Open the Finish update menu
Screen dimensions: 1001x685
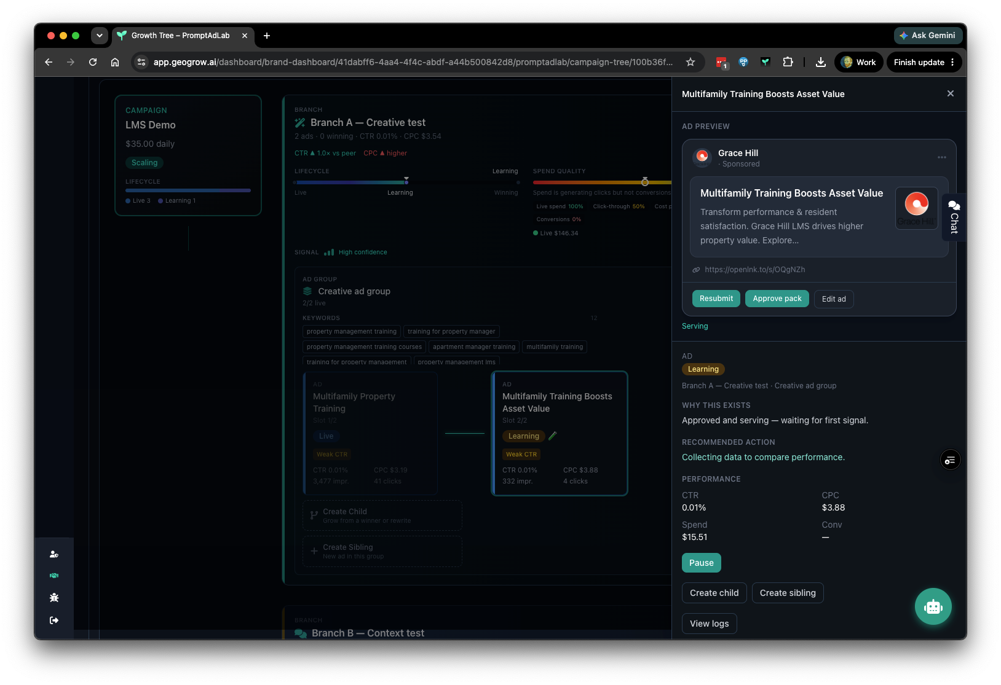pyautogui.click(x=924, y=62)
